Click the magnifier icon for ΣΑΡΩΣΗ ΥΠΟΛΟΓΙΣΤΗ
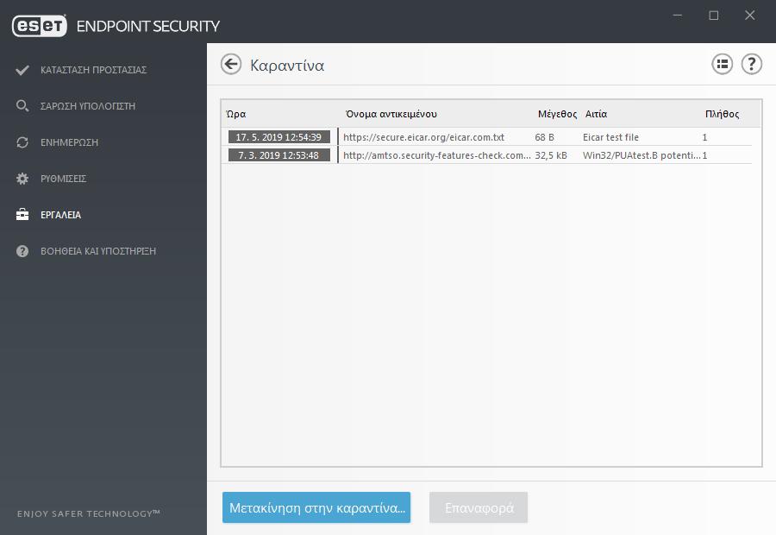Screen dimensions: 776x535 tap(22, 106)
